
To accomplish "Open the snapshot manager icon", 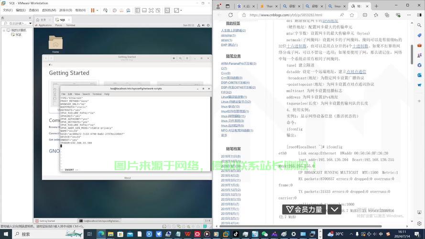I will click(128, 11).
